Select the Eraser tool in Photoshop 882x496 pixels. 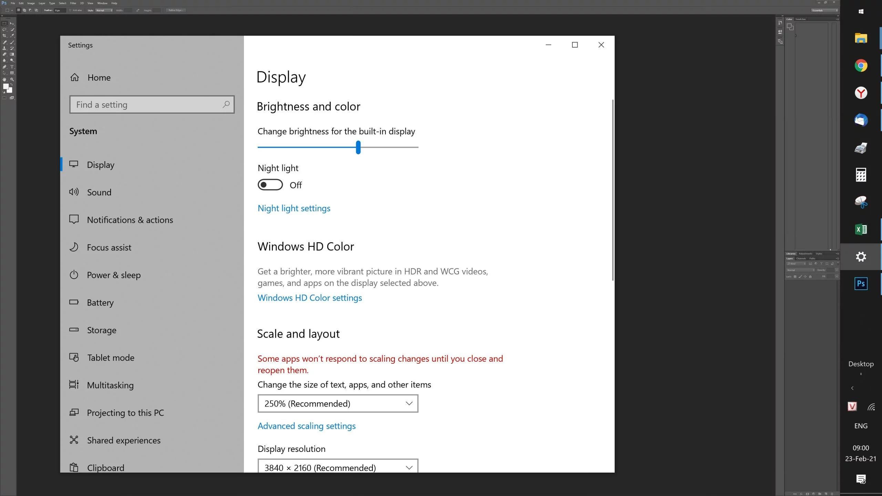(x=4, y=54)
